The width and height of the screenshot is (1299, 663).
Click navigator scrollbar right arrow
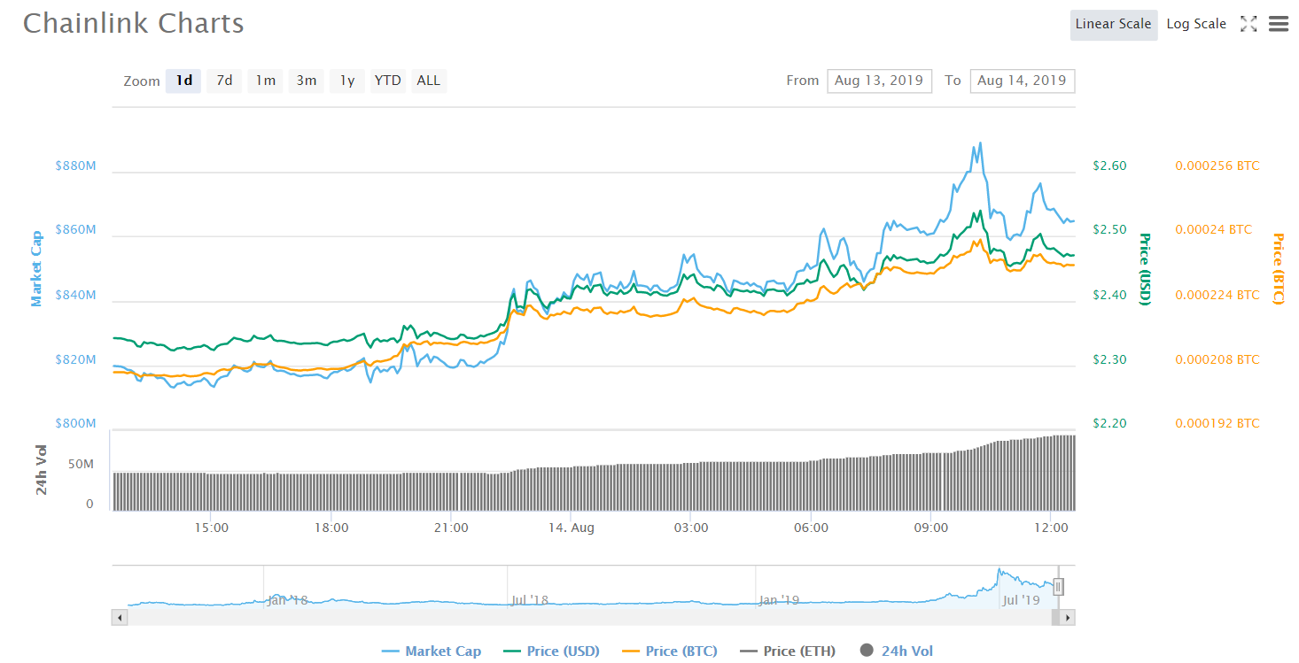pyautogui.click(x=1069, y=617)
